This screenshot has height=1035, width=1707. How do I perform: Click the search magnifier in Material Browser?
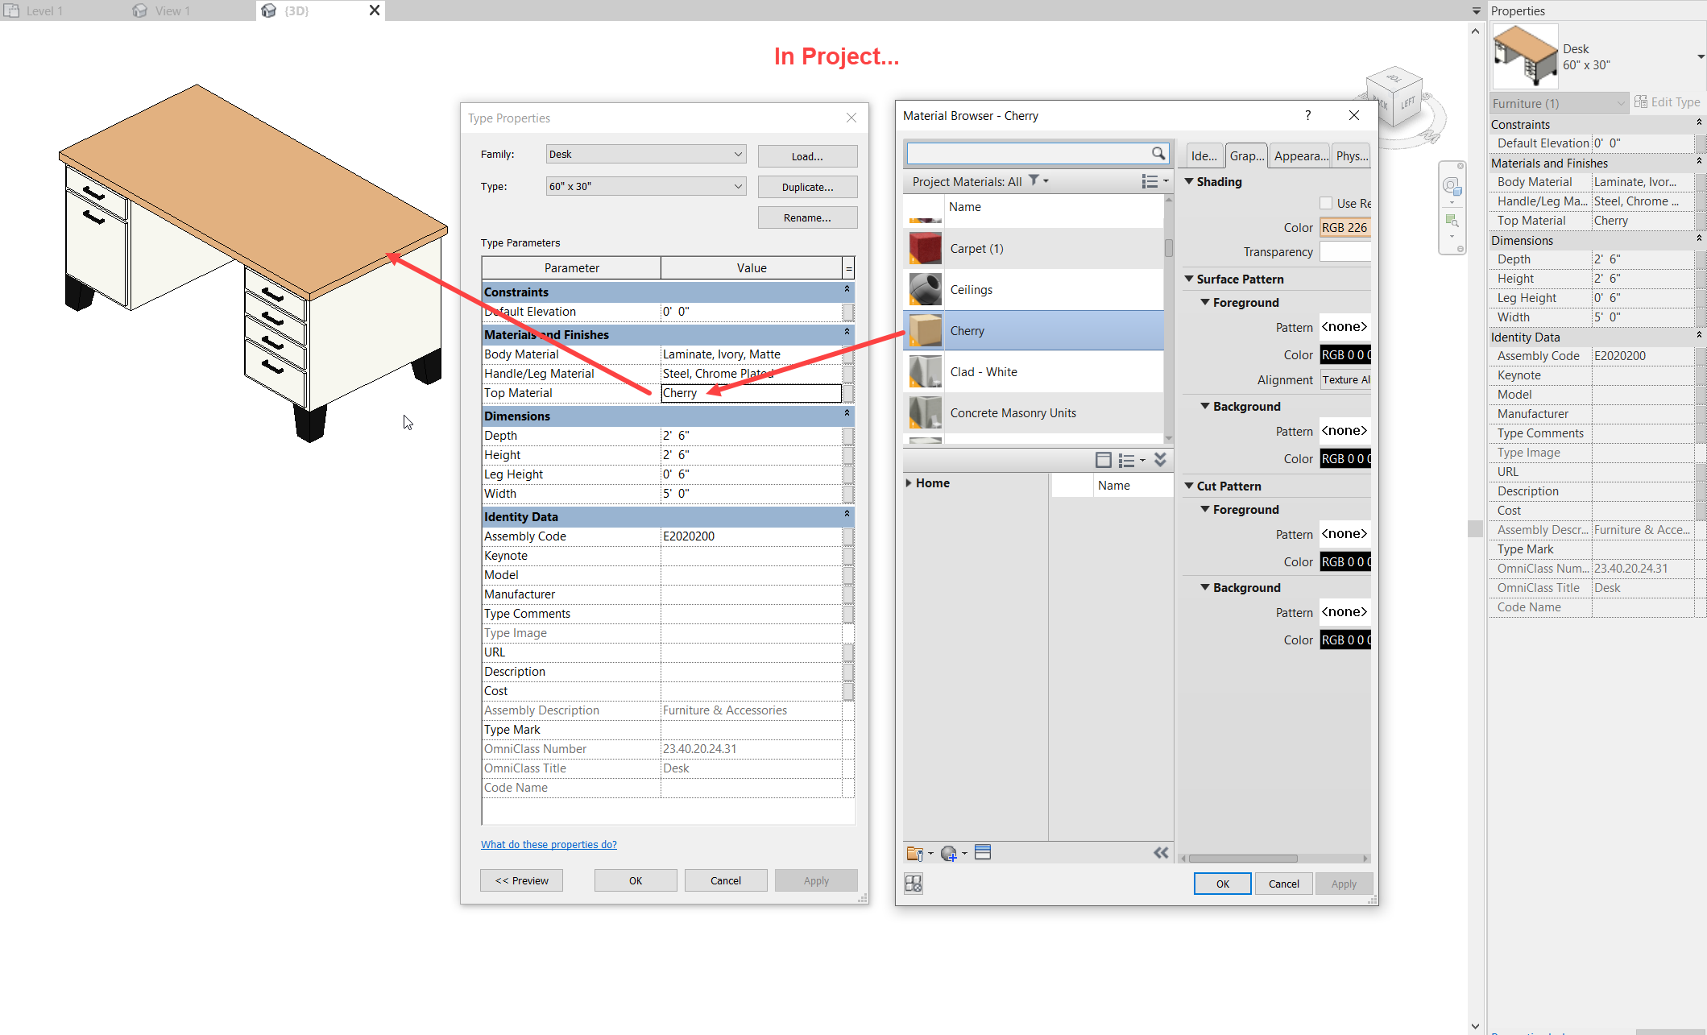[x=1158, y=153]
